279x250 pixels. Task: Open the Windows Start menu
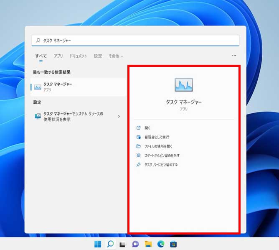(x=98, y=244)
